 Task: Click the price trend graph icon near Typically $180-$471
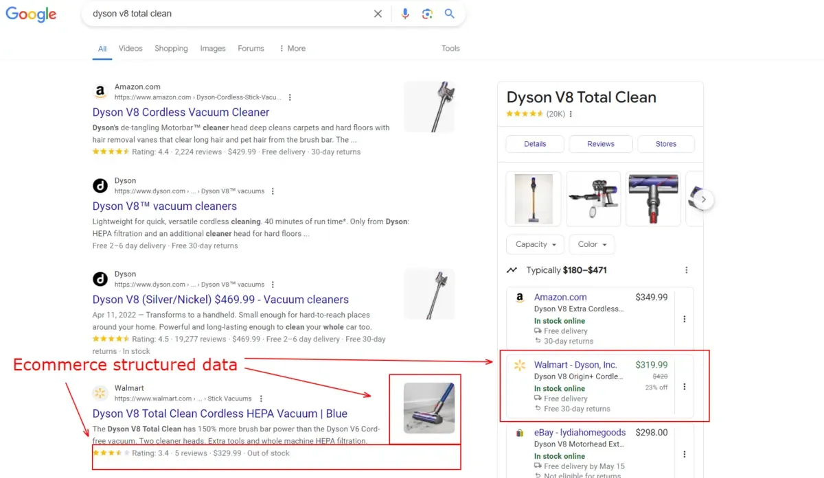[x=511, y=270]
